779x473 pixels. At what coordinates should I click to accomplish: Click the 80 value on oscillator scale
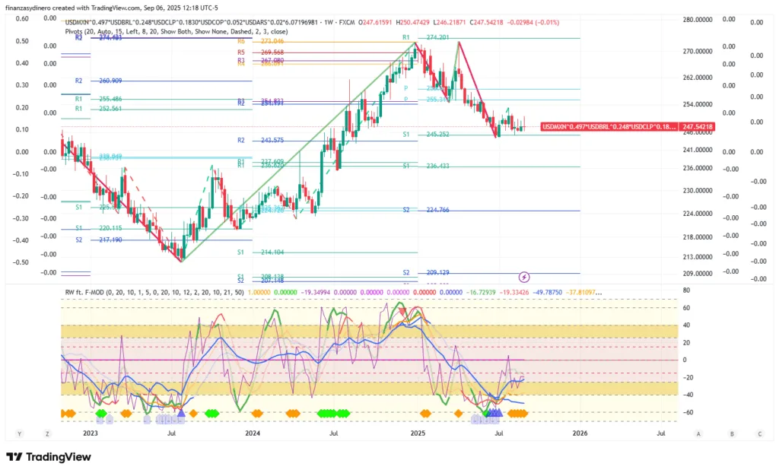click(x=687, y=290)
